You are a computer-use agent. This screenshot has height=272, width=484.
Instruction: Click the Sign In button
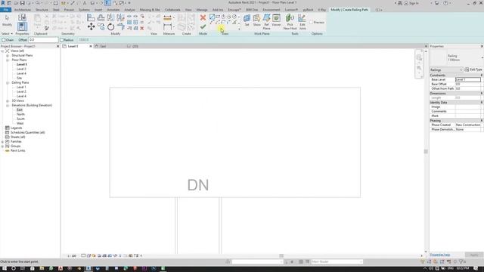(411, 3)
